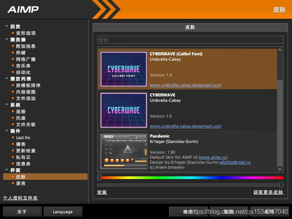292x219 pixels.
Task: Click the Language button
Action: pyautogui.click(x=63, y=212)
